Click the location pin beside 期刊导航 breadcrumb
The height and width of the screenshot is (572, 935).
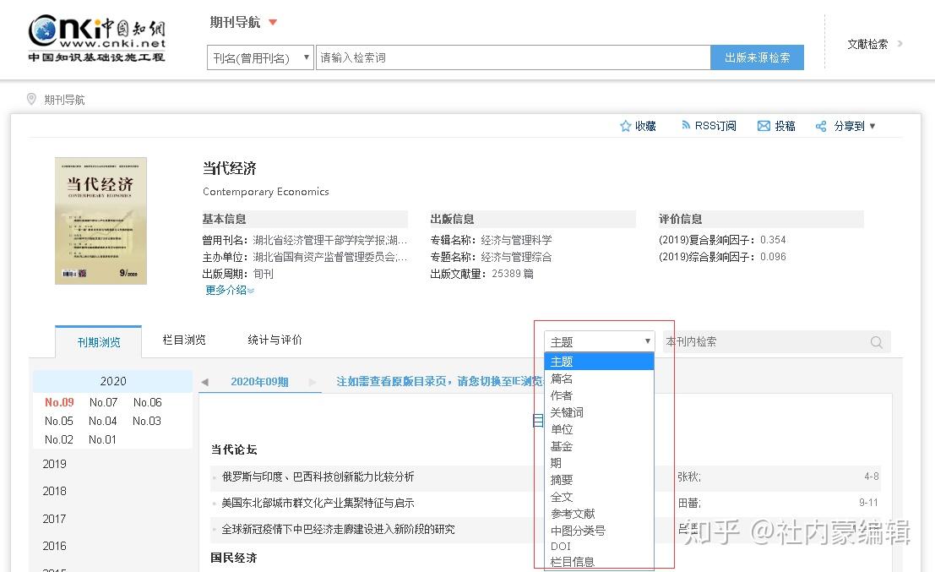pyautogui.click(x=30, y=99)
